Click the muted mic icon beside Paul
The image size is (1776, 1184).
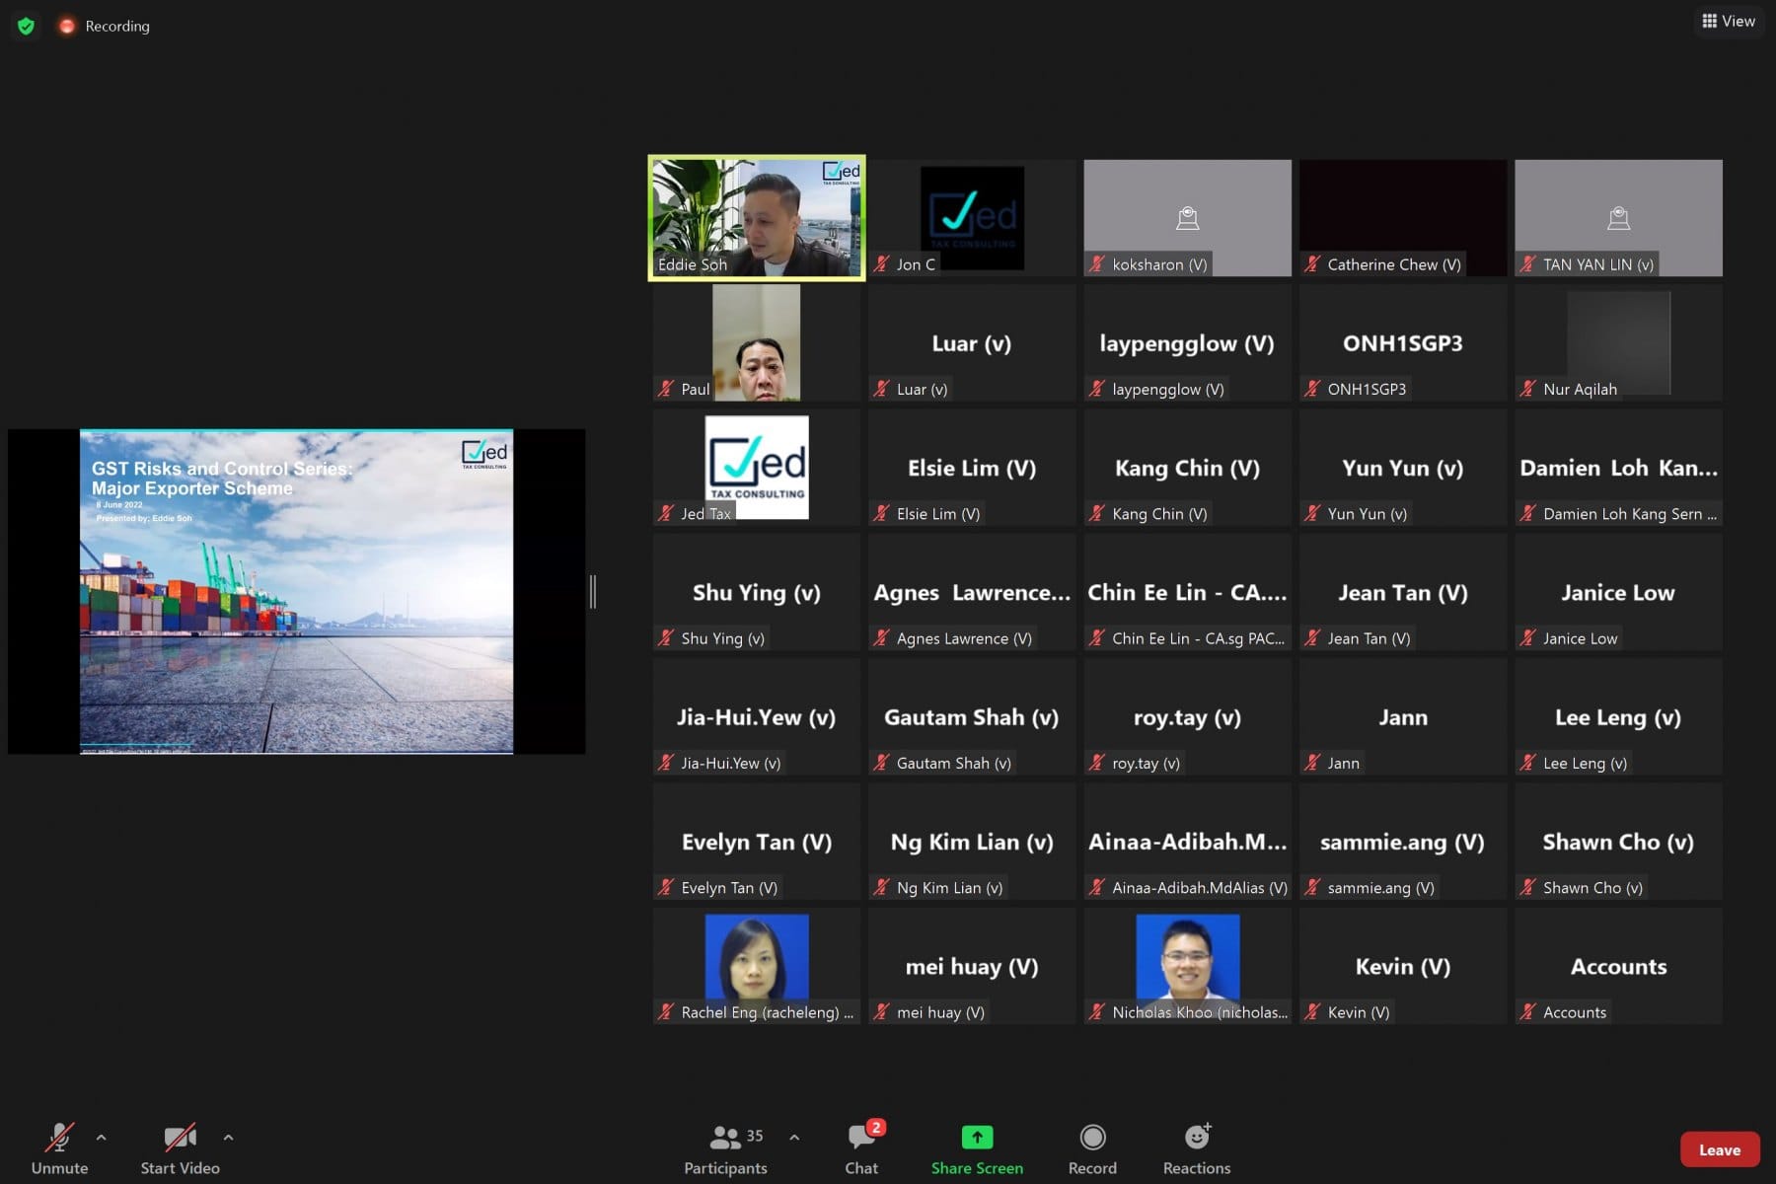pos(667,389)
